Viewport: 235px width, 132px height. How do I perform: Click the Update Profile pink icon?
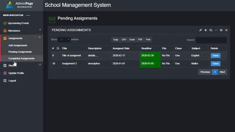[5, 73]
